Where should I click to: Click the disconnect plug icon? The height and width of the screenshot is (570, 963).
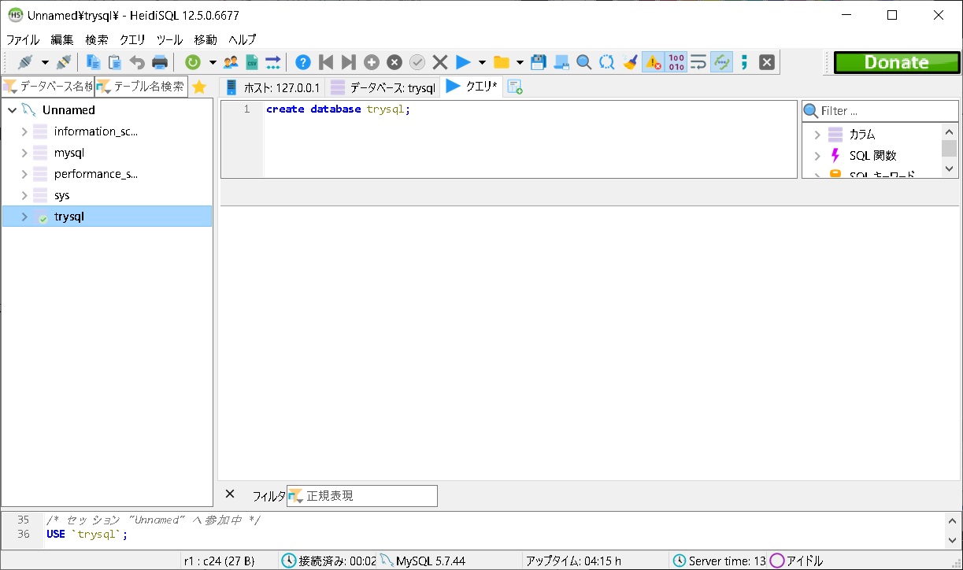[64, 62]
